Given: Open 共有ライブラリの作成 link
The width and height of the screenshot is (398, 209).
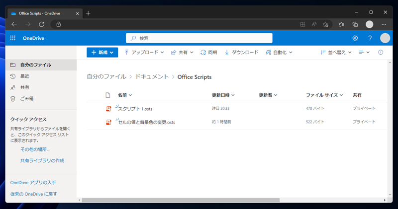Looking at the screenshot, I should (x=42, y=161).
